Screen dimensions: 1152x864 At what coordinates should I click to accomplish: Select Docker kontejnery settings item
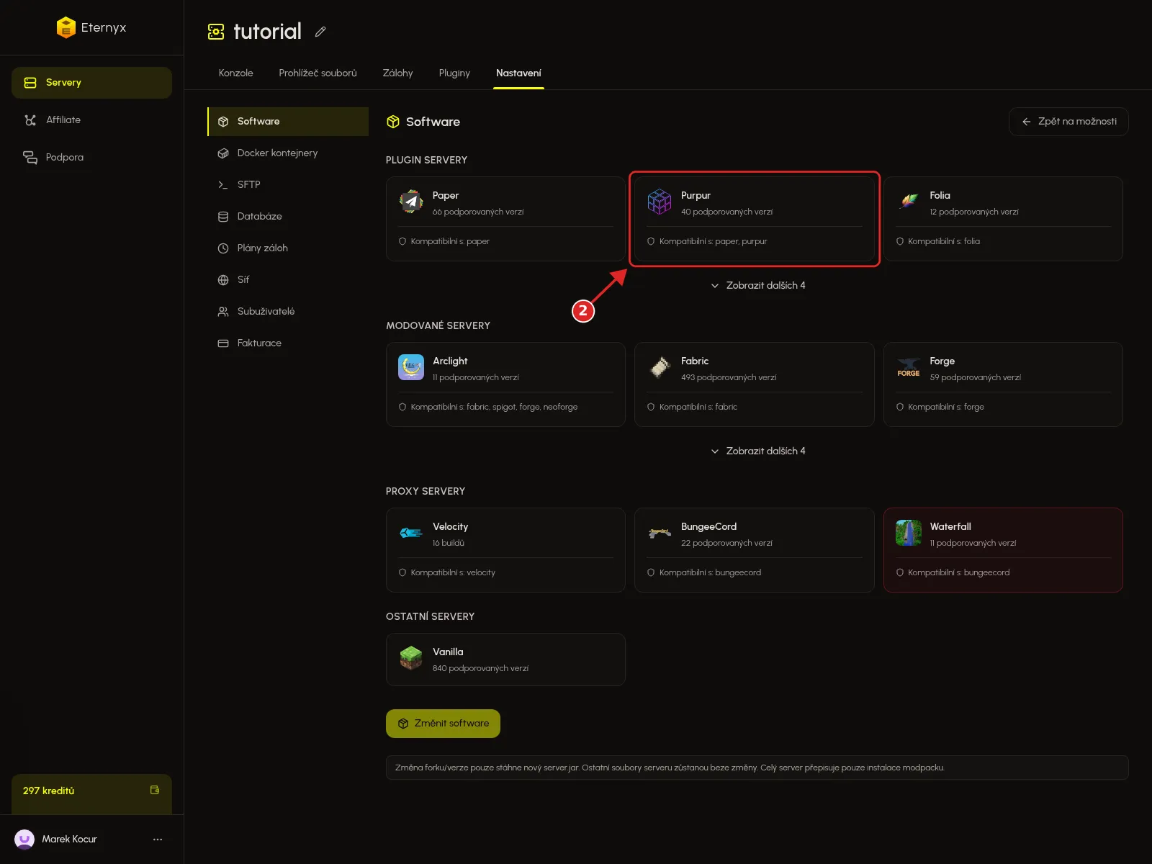point(288,153)
